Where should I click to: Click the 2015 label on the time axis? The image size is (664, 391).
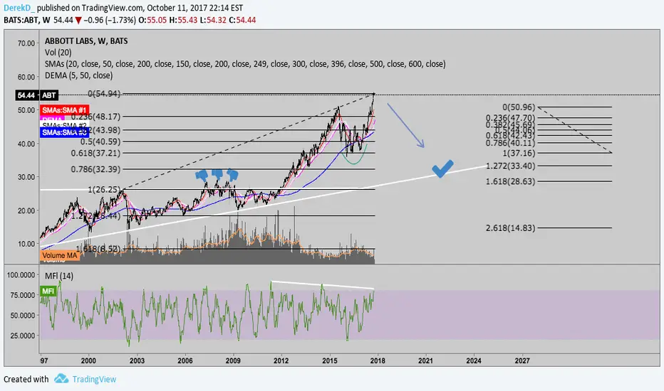[330, 360]
